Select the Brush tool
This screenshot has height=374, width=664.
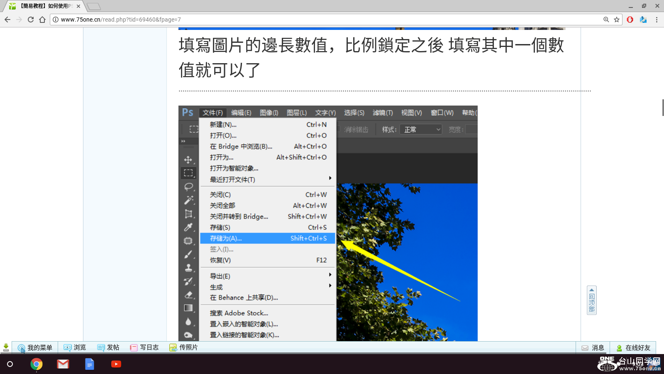click(x=188, y=254)
